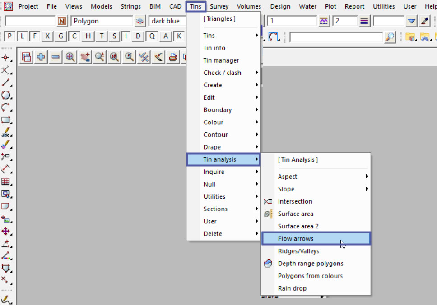437x305 pixels.
Task: Click the zoom-out minus icon in view toolbar
Action: click(56, 57)
